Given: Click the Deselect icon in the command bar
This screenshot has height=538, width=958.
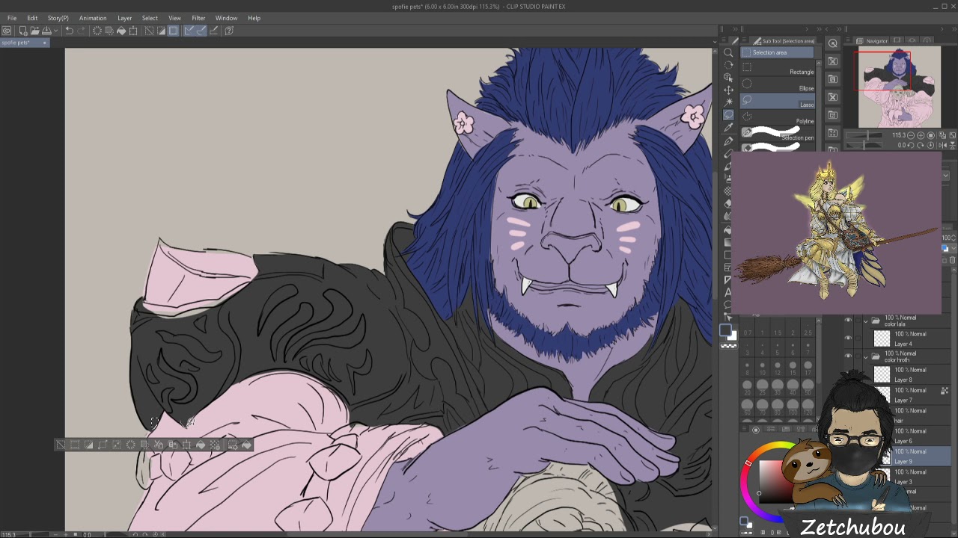Looking at the screenshot, I should (x=149, y=31).
